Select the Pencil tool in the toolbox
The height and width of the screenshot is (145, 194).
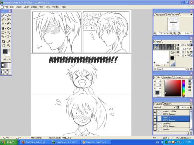3,15
